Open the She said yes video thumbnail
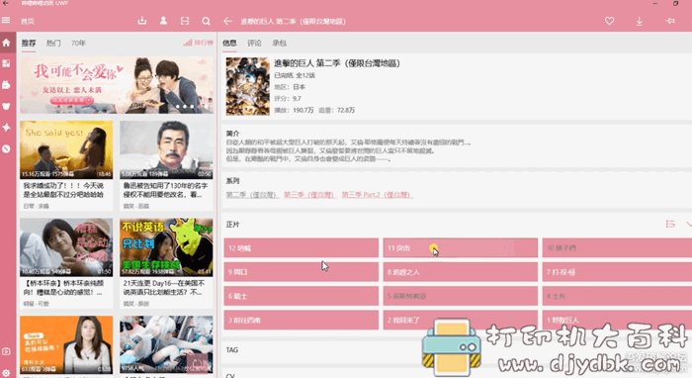The image size is (692, 378). 66,149
